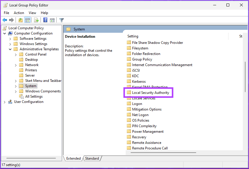Switch to the Standard tab

92,158
